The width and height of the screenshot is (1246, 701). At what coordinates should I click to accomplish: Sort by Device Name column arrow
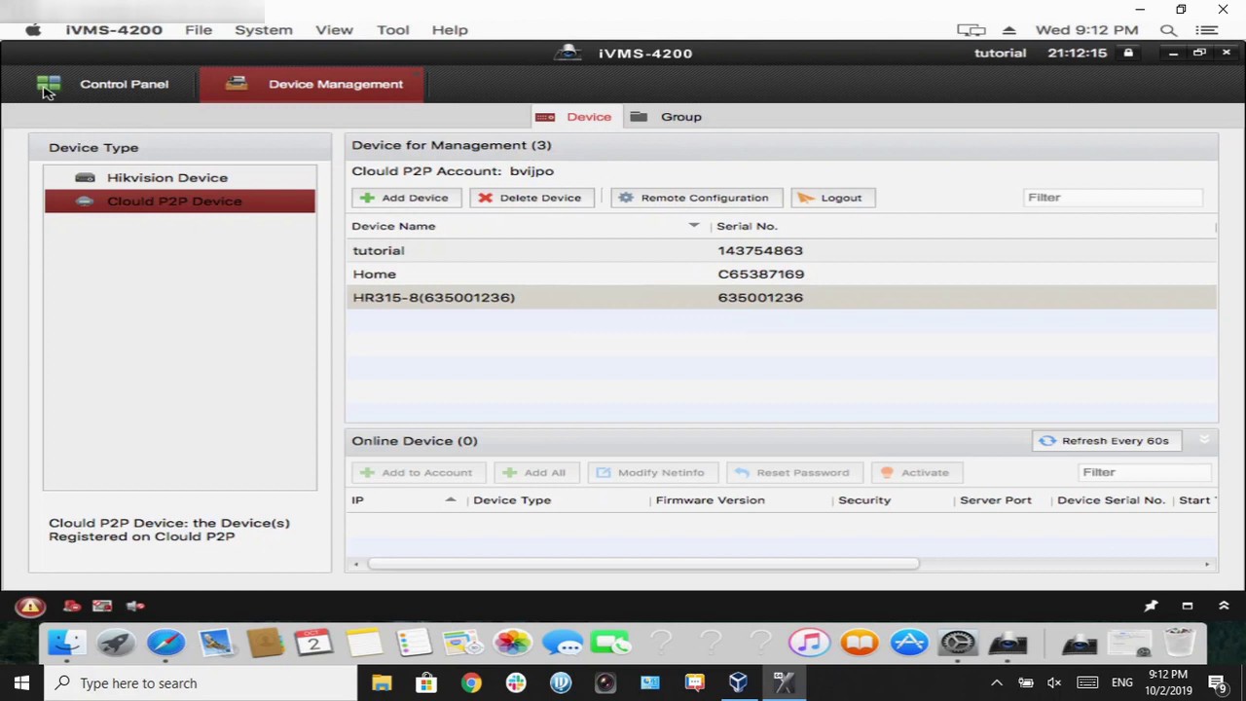[694, 226]
